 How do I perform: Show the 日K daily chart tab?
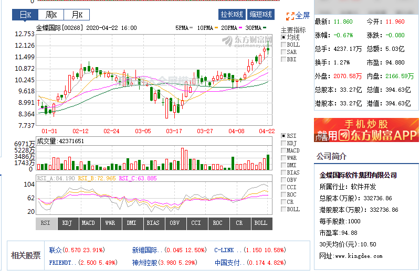pos(26,15)
